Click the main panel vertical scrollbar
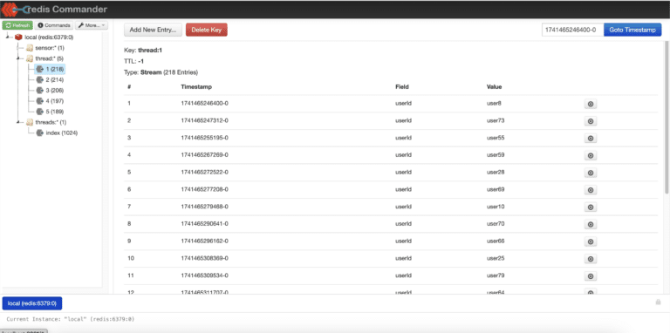670x333 pixels. pyautogui.click(x=667, y=118)
